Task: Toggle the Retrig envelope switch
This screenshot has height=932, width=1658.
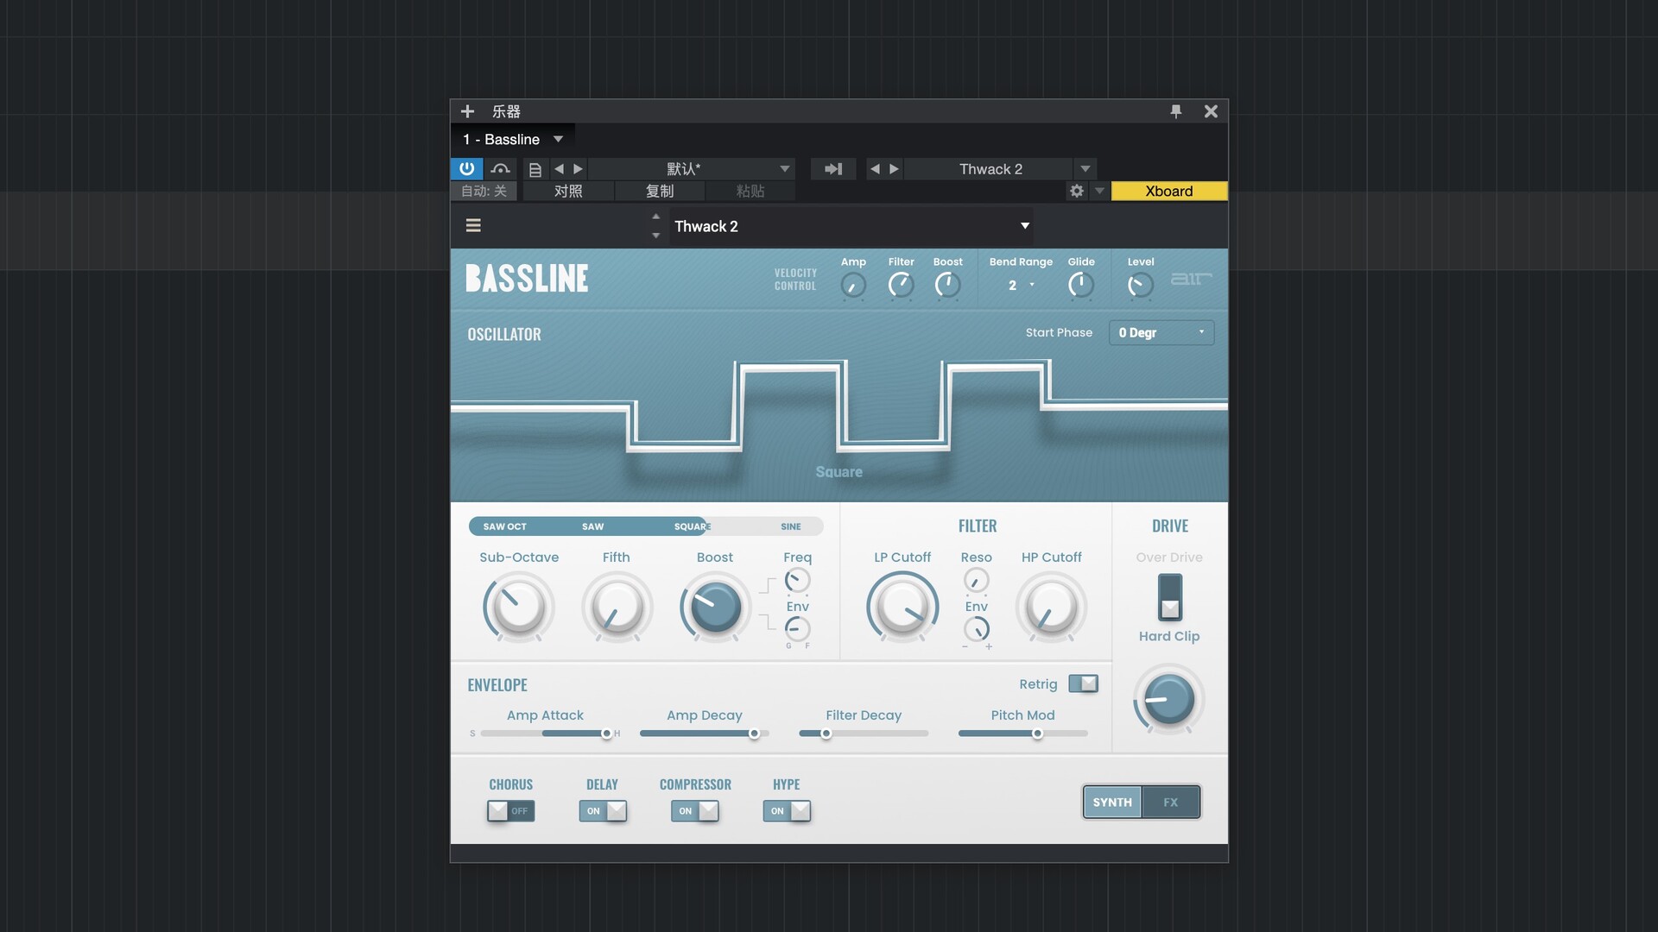Action: (x=1083, y=684)
